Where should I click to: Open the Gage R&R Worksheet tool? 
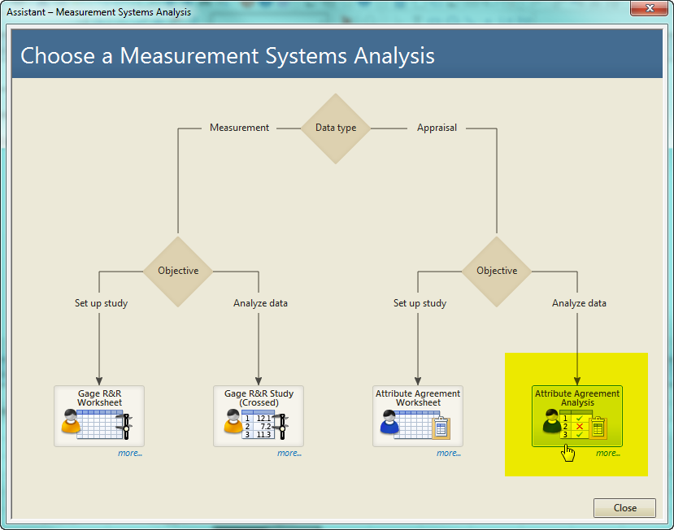[x=99, y=416]
